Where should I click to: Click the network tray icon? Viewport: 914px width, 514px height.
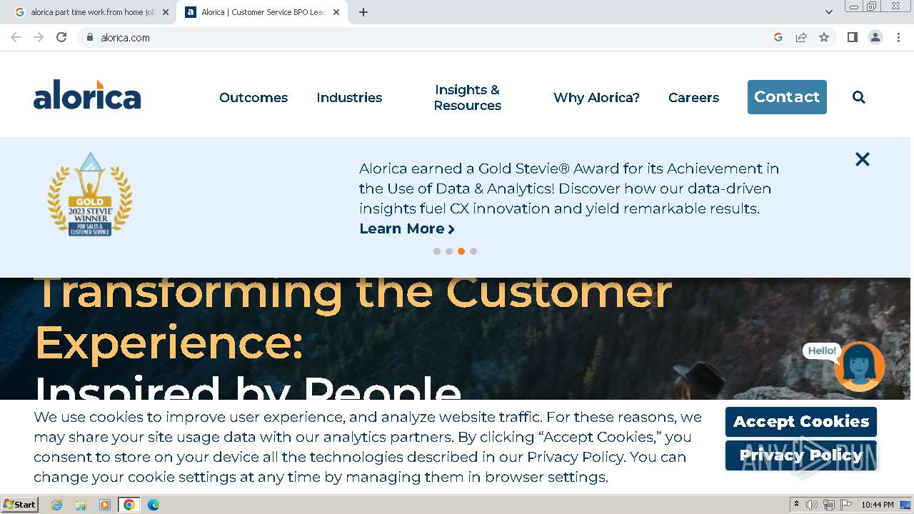pos(829,505)
